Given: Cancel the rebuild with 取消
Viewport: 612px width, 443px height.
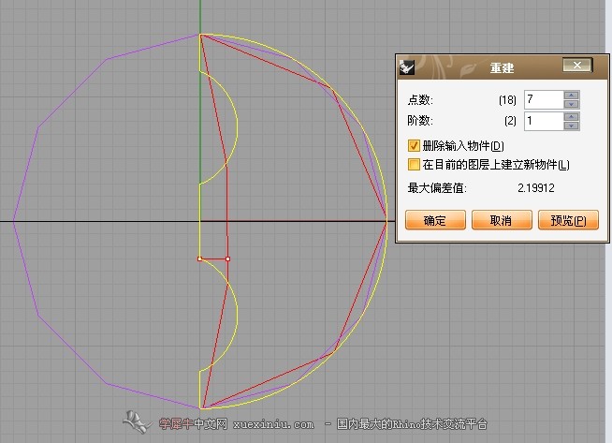Looking at the screenshot, I should (x=502, y=220).
